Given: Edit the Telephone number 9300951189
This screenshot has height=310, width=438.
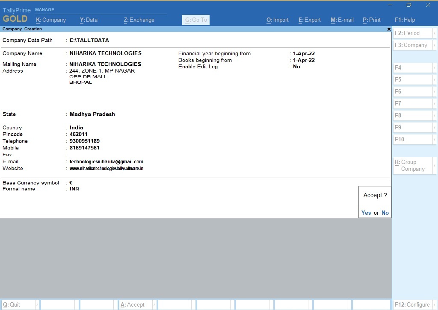Looking at the screenshot, I should (x=85, y=141).
